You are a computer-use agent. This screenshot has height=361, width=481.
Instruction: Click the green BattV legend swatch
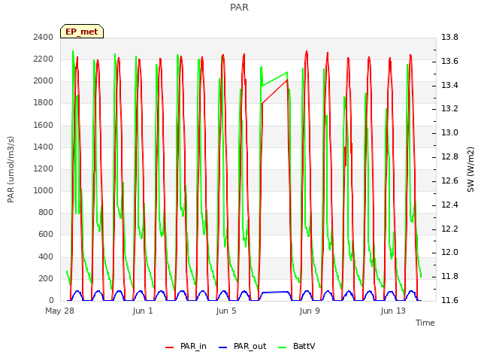283,347
